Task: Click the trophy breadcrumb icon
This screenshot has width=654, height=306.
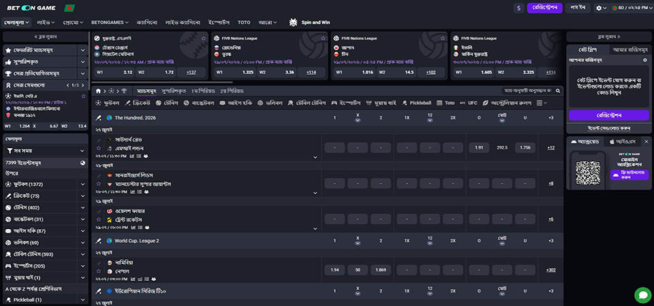Action: (x=124, y=90)
